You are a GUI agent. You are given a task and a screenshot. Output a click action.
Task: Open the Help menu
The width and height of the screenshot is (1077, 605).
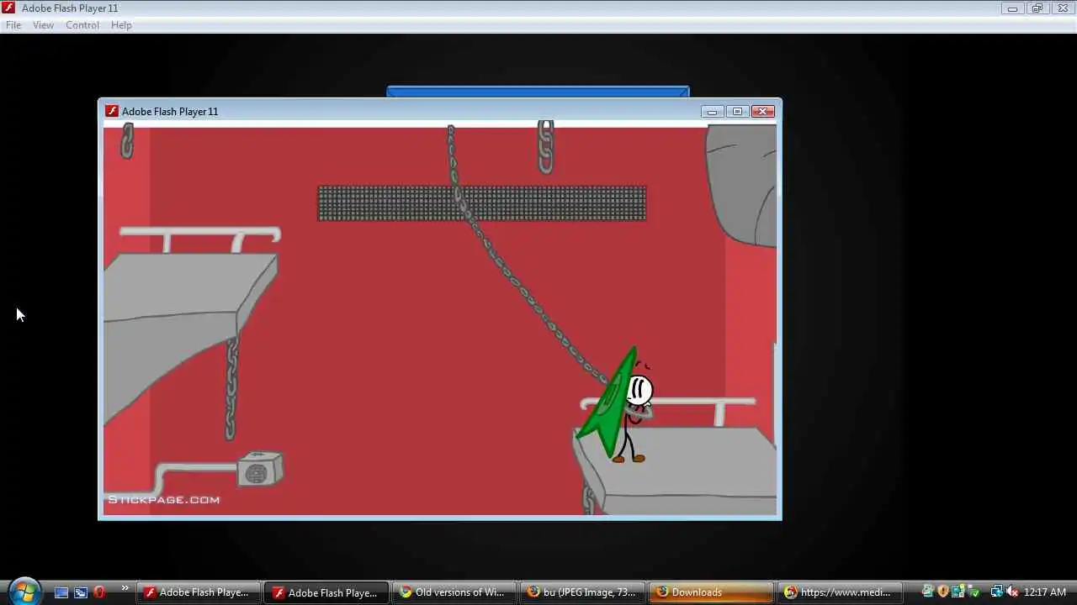121,25
